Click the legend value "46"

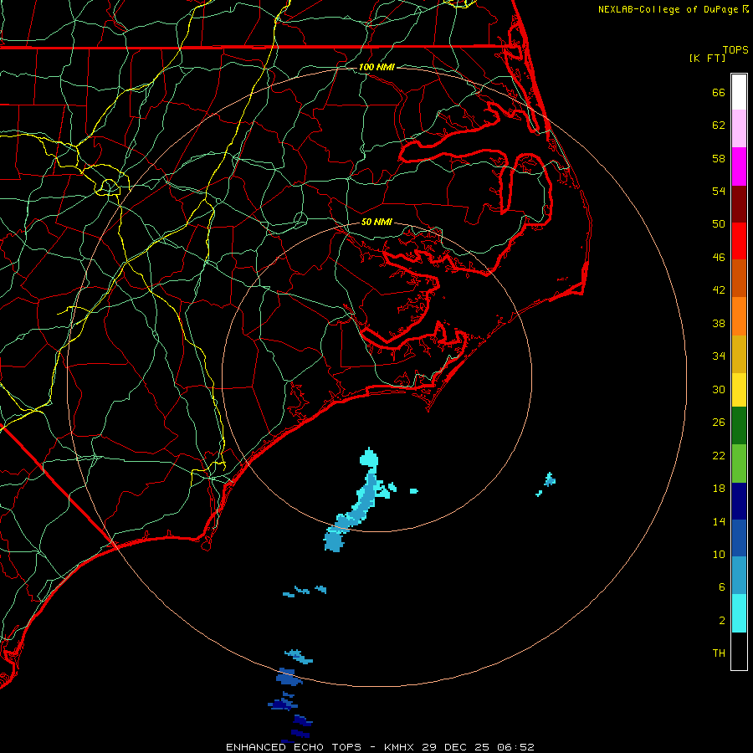click(x=719, y=257)
